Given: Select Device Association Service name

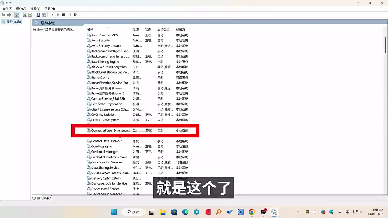Looking at the screenshot, I should pyautogui.click(x=109, y=183).
